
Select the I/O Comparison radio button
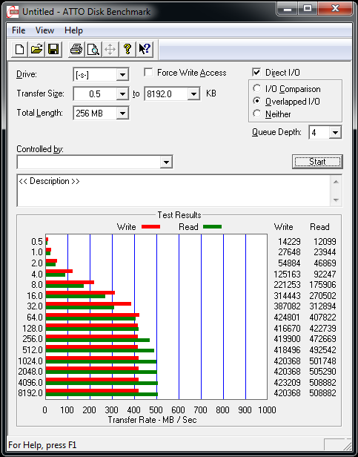257,88
